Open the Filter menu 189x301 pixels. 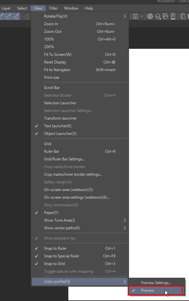click(x=53, y=8)
